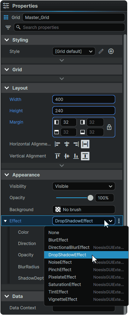Click the No brush checkerboard swatch
The width and height of the screenshot is (129, 315).
click(58, 209)
